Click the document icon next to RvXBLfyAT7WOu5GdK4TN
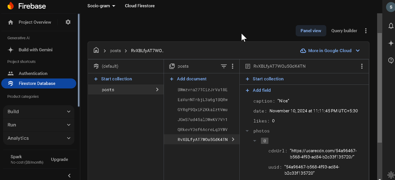This screenshot has height=180, width=395. click(248, 66)
